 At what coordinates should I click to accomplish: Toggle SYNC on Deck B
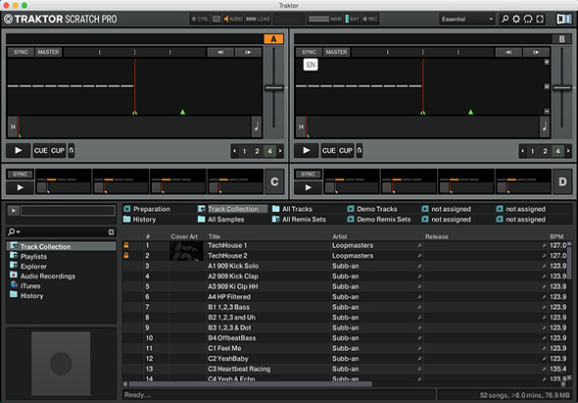point(309,52)
